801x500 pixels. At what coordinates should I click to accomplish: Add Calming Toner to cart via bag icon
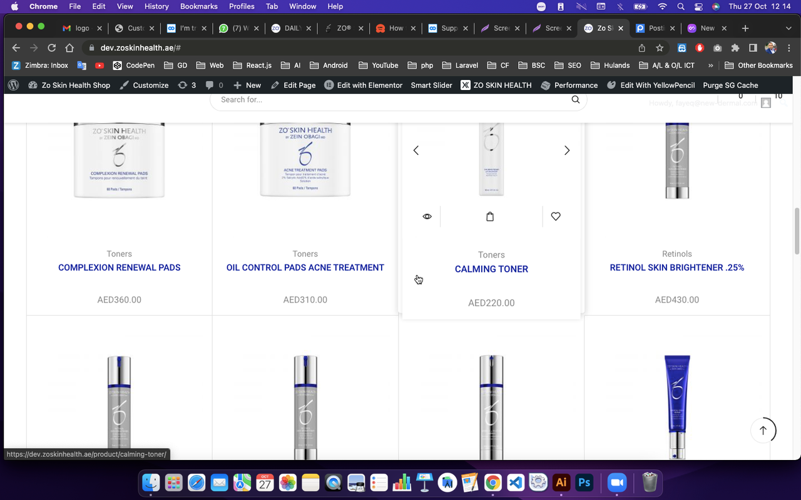(x=490, y=216)
